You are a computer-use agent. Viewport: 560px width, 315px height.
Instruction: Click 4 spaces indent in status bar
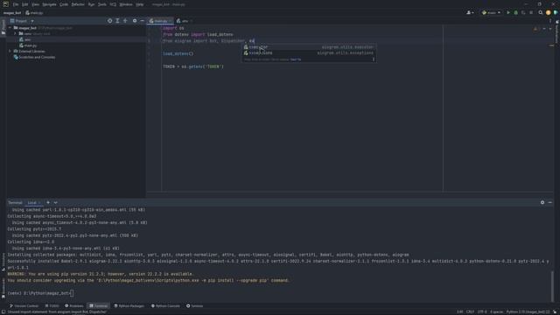click(x=496, y=312)
